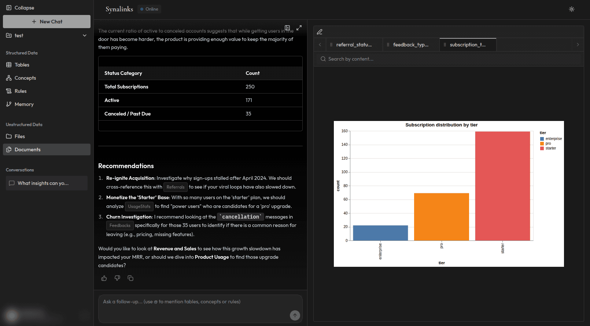Click the enterprise blue legend swatch
This screenshot has height=326, width=590.
pyautogui.click(x=542, y=139)
